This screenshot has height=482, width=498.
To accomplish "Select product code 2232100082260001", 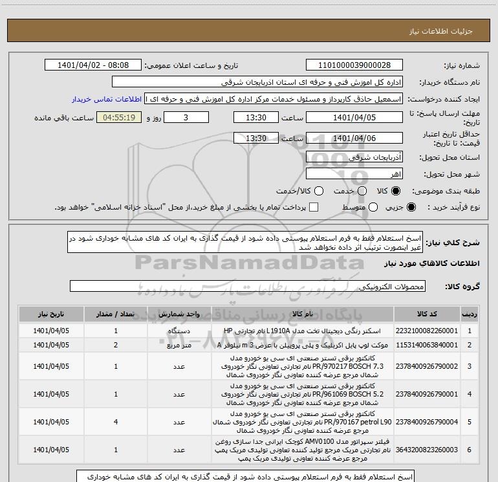I will tap(427, 331).
